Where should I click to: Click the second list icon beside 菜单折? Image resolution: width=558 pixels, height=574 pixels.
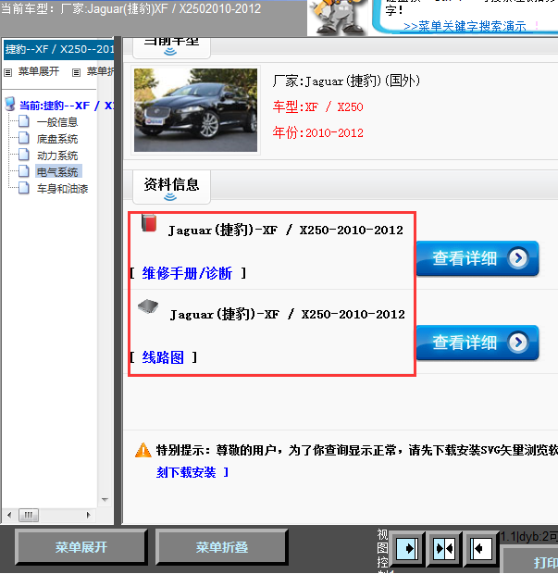click(x=76, y=72)
